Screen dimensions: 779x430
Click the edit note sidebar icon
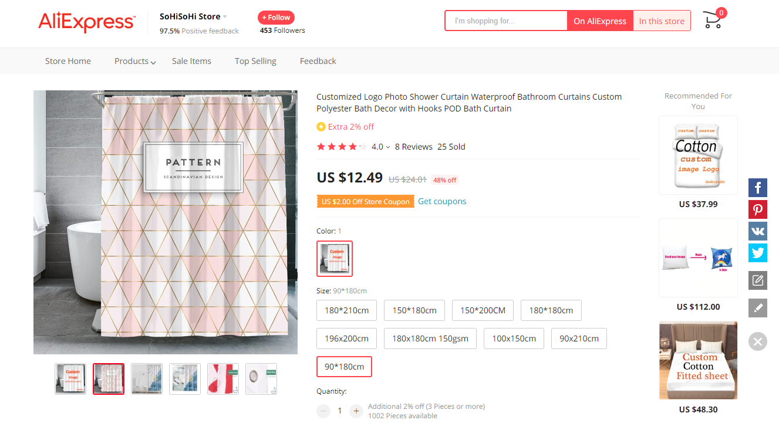pos(758,280)
